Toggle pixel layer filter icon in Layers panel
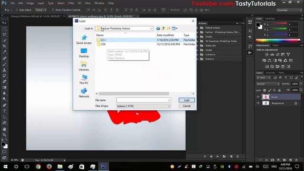Image resolution: width=304 pixels, height=171 pixels. click(x=275, y=78)
